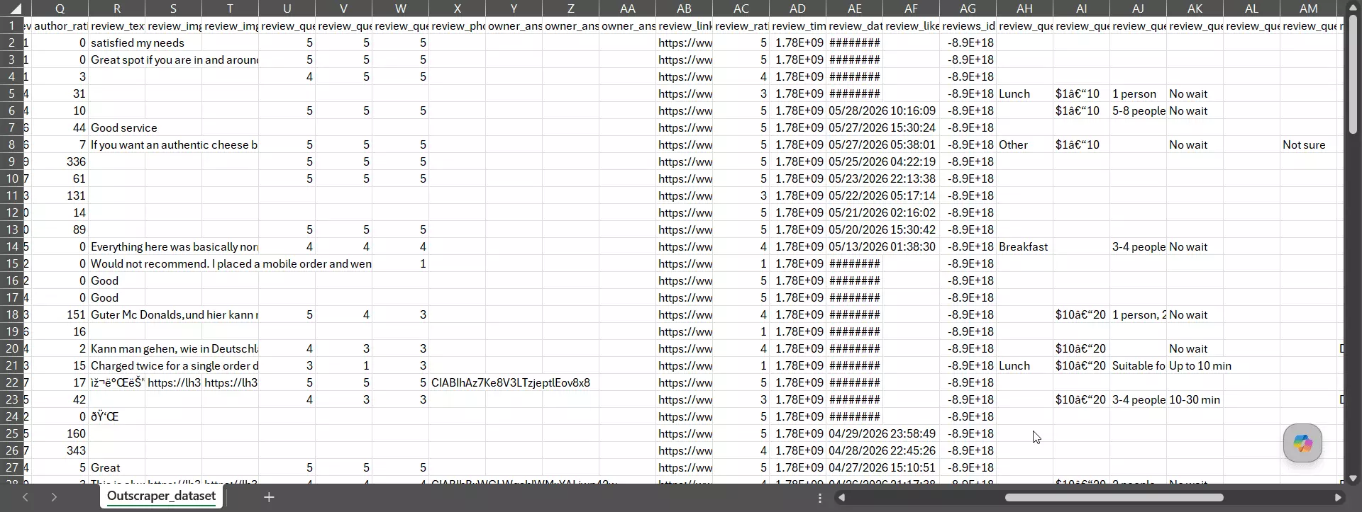This screenshot has height=512, width=1362.
Task: Select author rating cell '336'
Action: (60, 161)
